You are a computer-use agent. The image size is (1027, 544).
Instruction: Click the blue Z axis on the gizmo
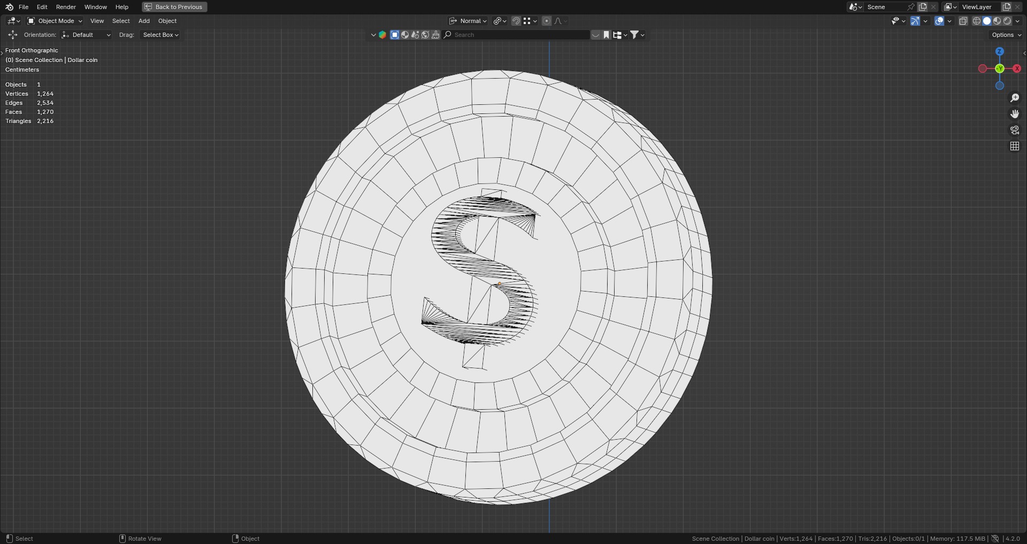point(999,51)
